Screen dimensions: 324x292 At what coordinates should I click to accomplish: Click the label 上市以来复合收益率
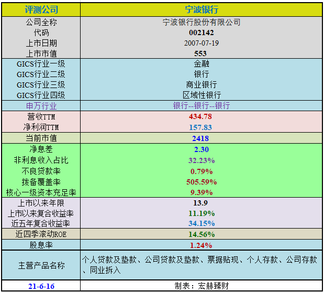click(x=41, y=213)
